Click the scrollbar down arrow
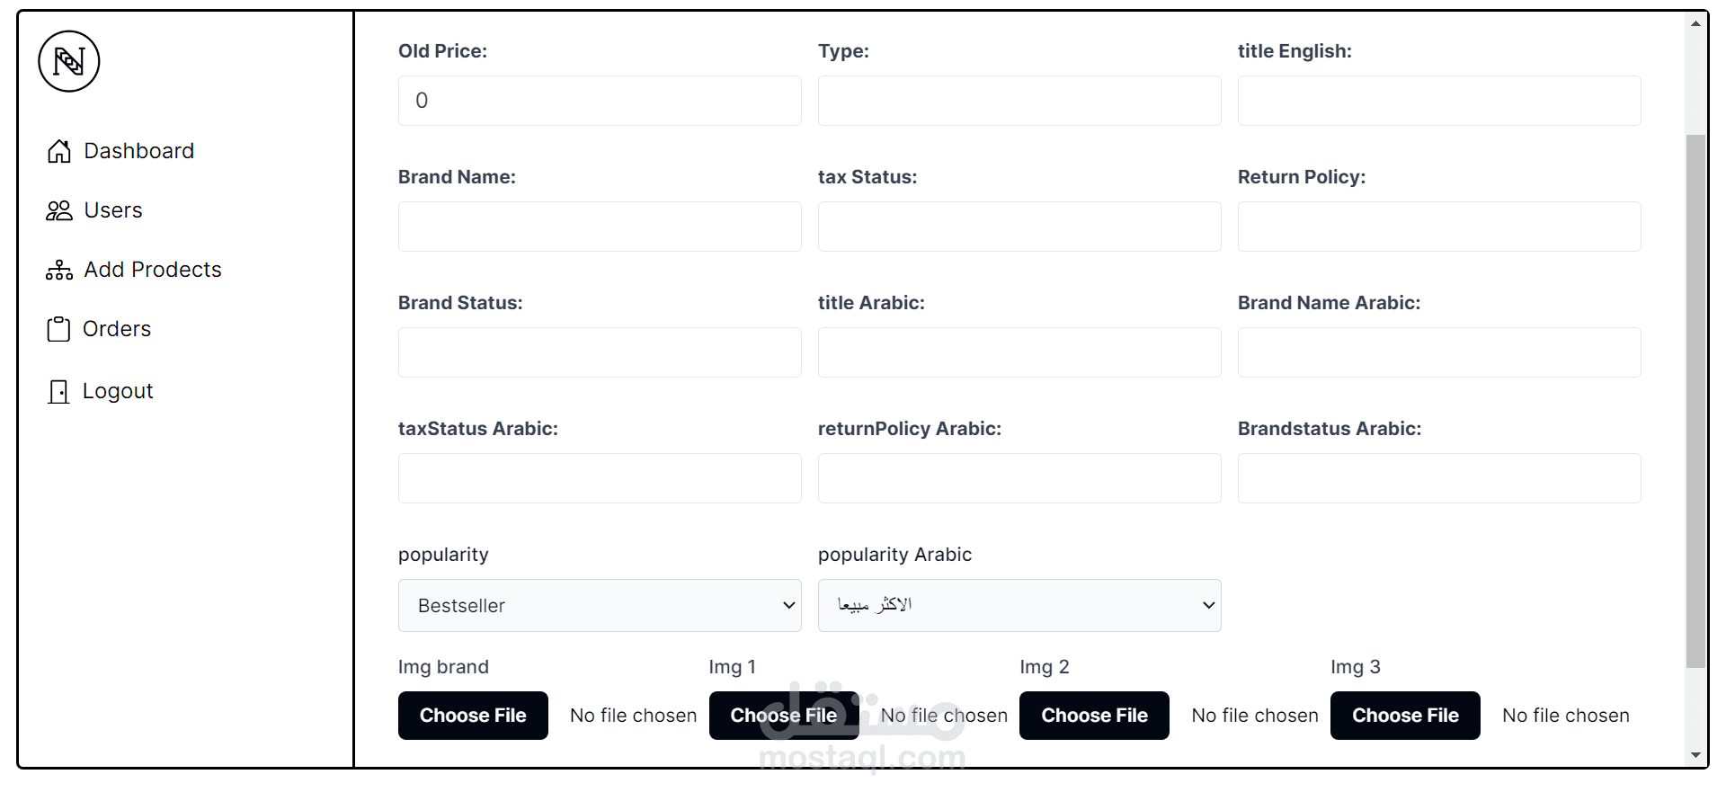Image resolution: width=1726 pixels, height=792 pixels. 1695,755
